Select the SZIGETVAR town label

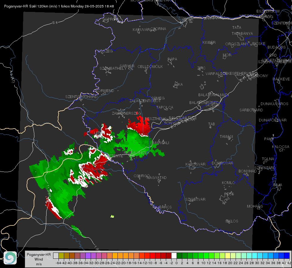[195, 200]
